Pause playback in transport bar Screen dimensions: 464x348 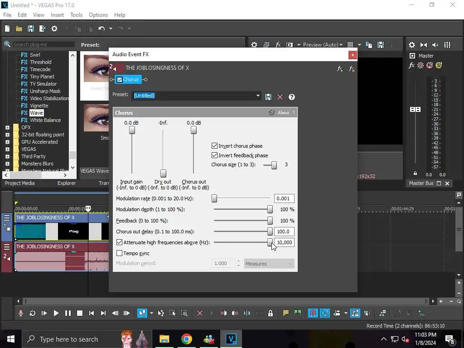pos(68,313)
